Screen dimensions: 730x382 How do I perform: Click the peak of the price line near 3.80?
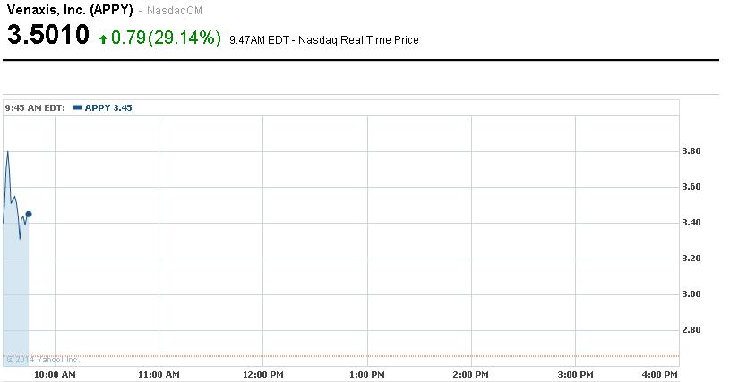(x=7, y=152)
